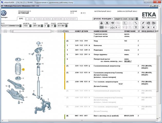The height and width of the screenshot is (123, 162).
Task: Jump to first record double-bar arrow icon
Action: [143, 27]
